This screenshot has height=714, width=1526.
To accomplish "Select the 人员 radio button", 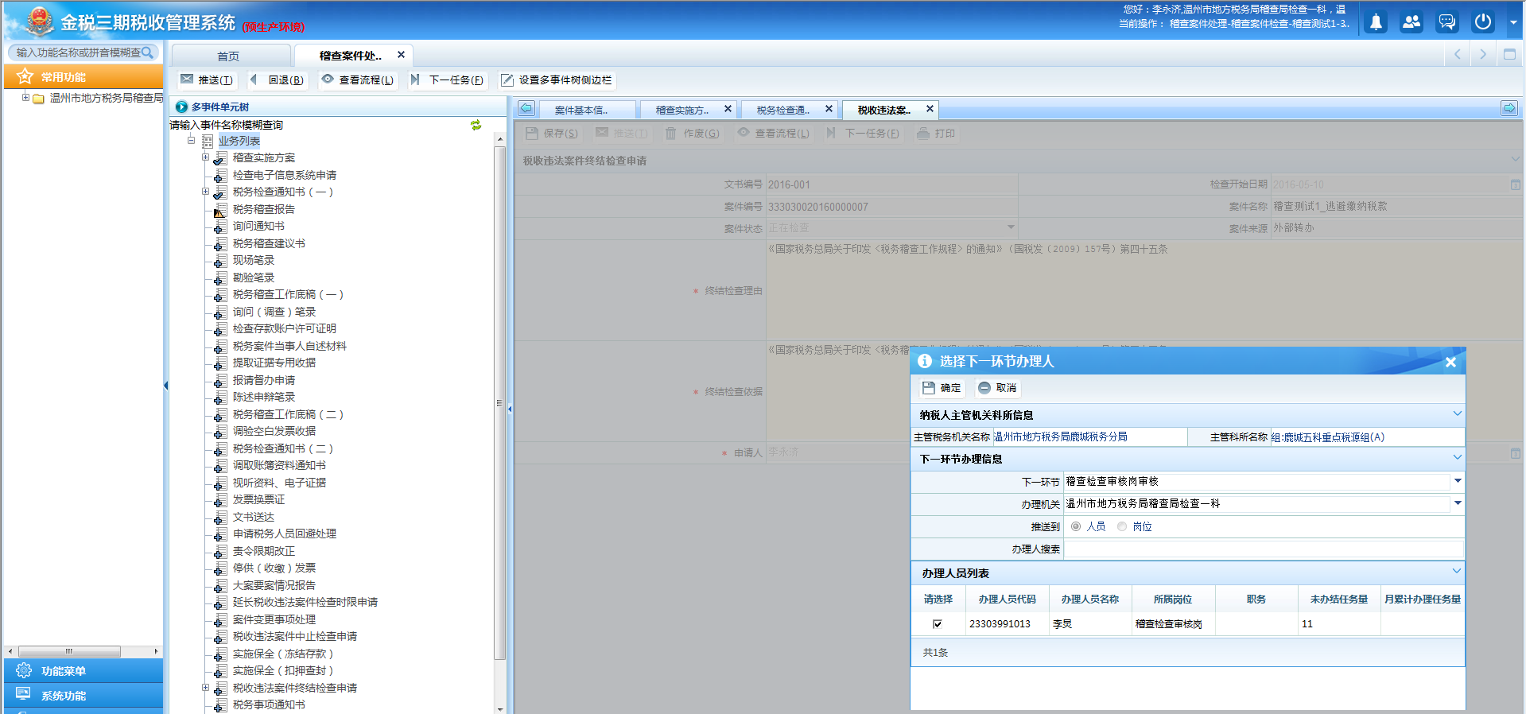I will tap(1076, 526).
